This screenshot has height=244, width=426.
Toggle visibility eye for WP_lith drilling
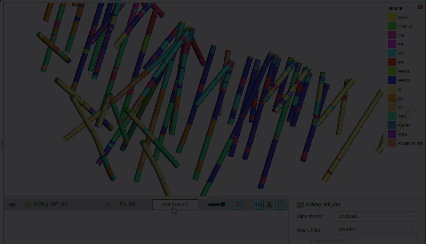[12, 205]
